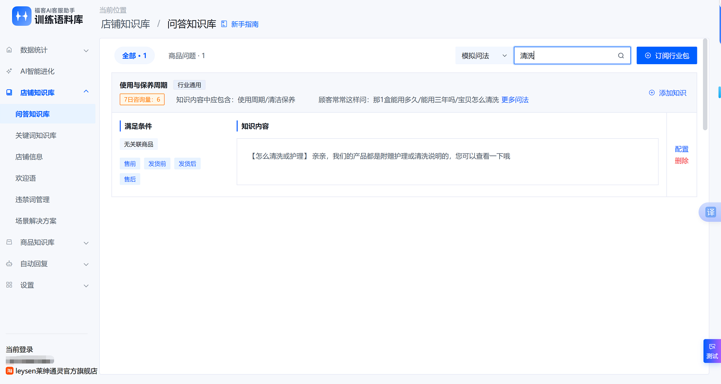This screenshot has width=721, height=384.
Task: Click the 更多问法 link
Action: 515,100
